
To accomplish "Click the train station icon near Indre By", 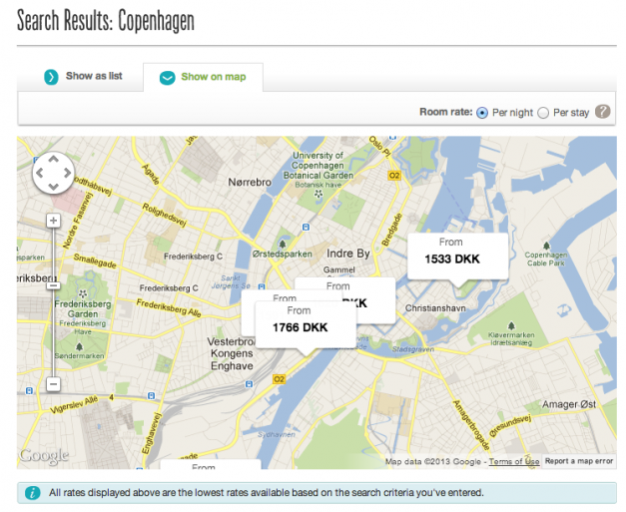I will pyautogui.click(x=306, y=228).
